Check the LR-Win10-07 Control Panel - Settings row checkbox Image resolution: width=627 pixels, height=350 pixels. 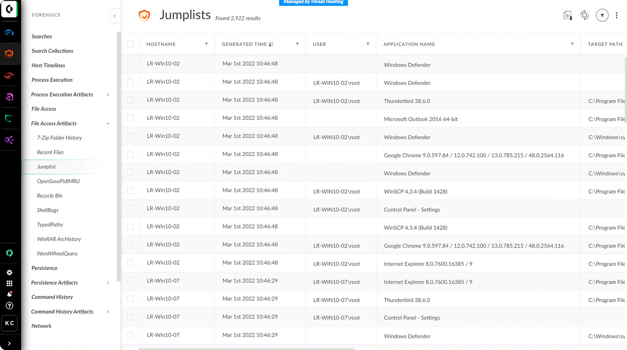[x=130, y=317]
